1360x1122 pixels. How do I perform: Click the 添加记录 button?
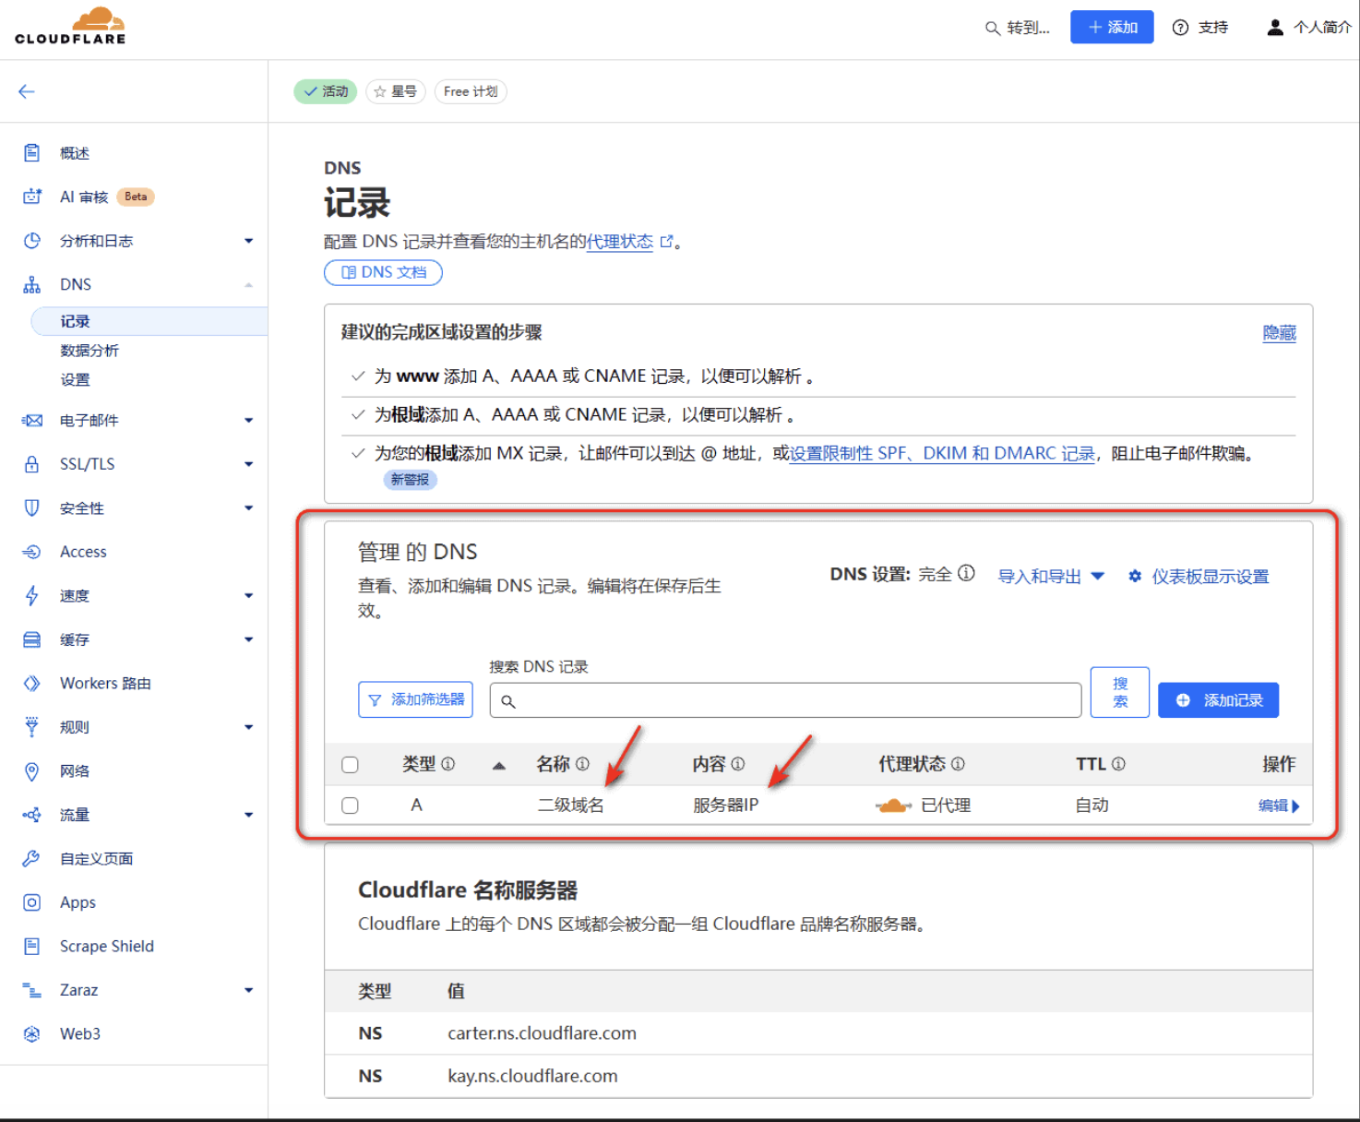point(1218,700)
